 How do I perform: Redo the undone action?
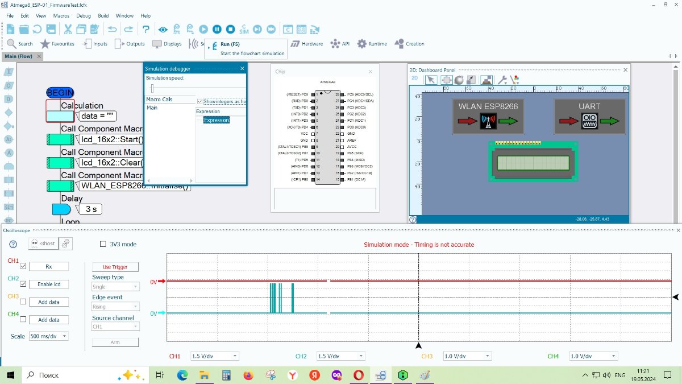pos(128,29)
